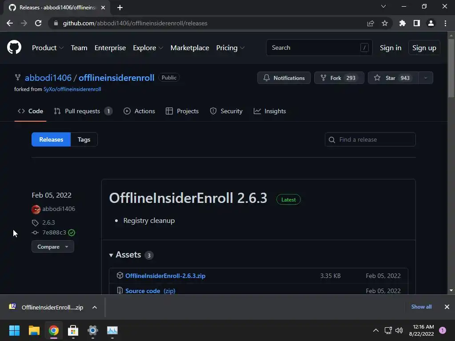Download Source code (zip)

click(x=150, y=291)
